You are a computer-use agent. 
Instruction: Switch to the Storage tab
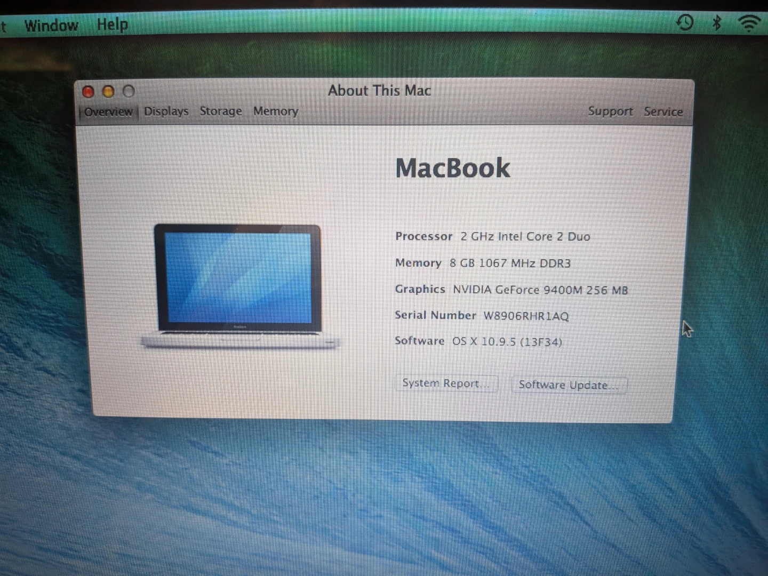[x=221, y=111]
